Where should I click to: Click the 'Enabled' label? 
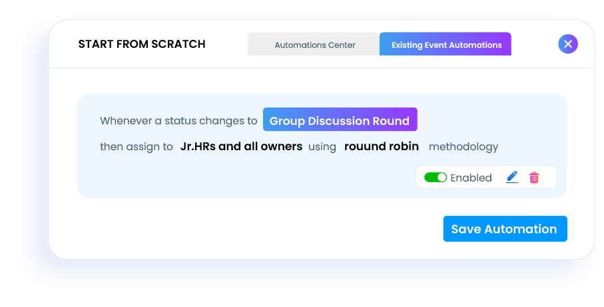(x=471, y=177)
